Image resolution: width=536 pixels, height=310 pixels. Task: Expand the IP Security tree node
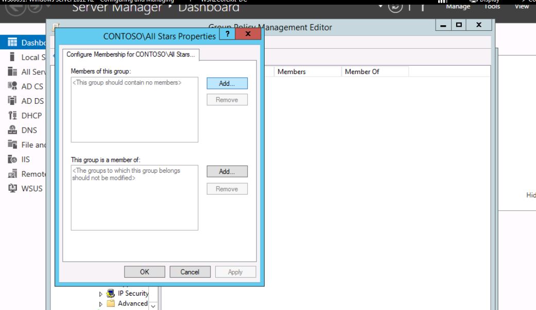tap(101, 294)
